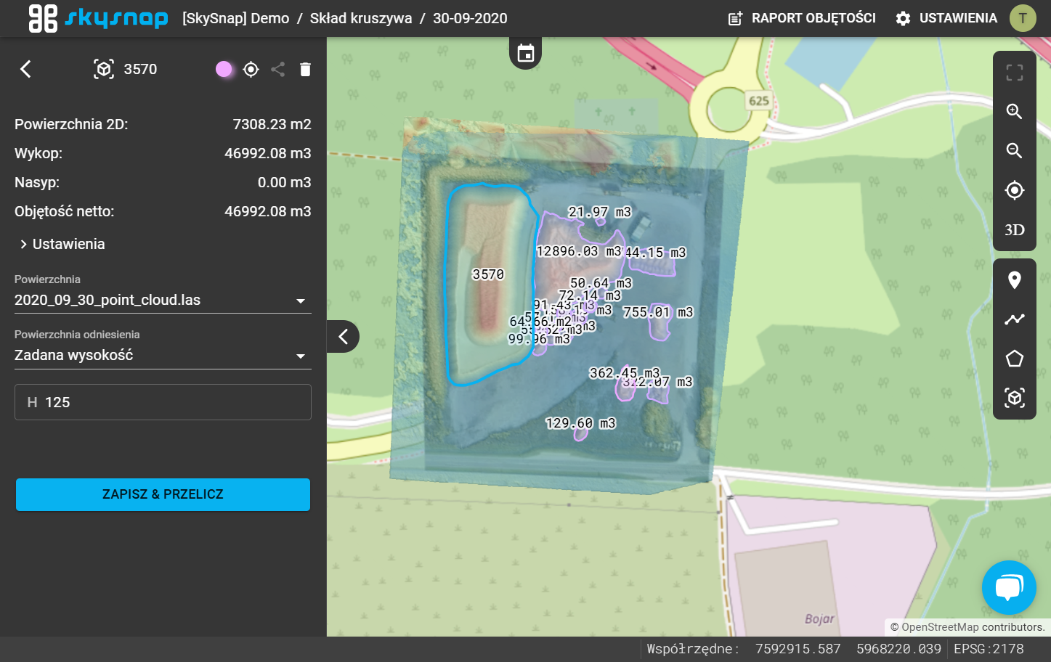Click ZAPISZ & PRZELICZ button
This screenshot has height=662, width=1051.
point(163,494)
